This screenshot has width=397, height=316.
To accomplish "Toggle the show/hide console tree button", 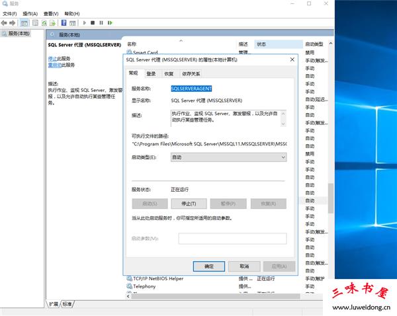I will (x=24, y=23).
